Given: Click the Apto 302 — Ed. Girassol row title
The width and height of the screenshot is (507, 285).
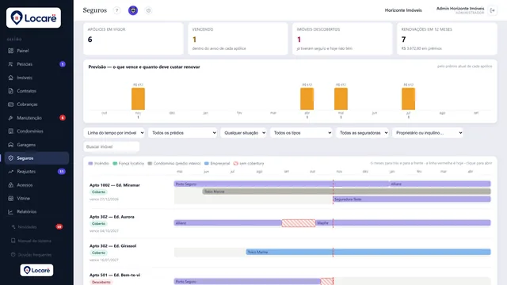Looking at the screenshot, I should tap(112, 246).
